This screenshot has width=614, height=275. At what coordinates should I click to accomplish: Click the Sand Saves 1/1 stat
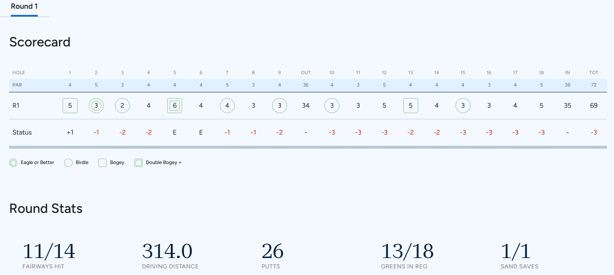point(519,256)
